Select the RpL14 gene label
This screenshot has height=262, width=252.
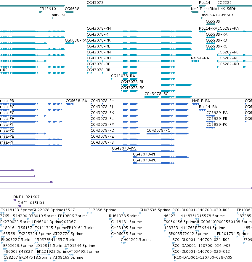click(x=204, y=2)
